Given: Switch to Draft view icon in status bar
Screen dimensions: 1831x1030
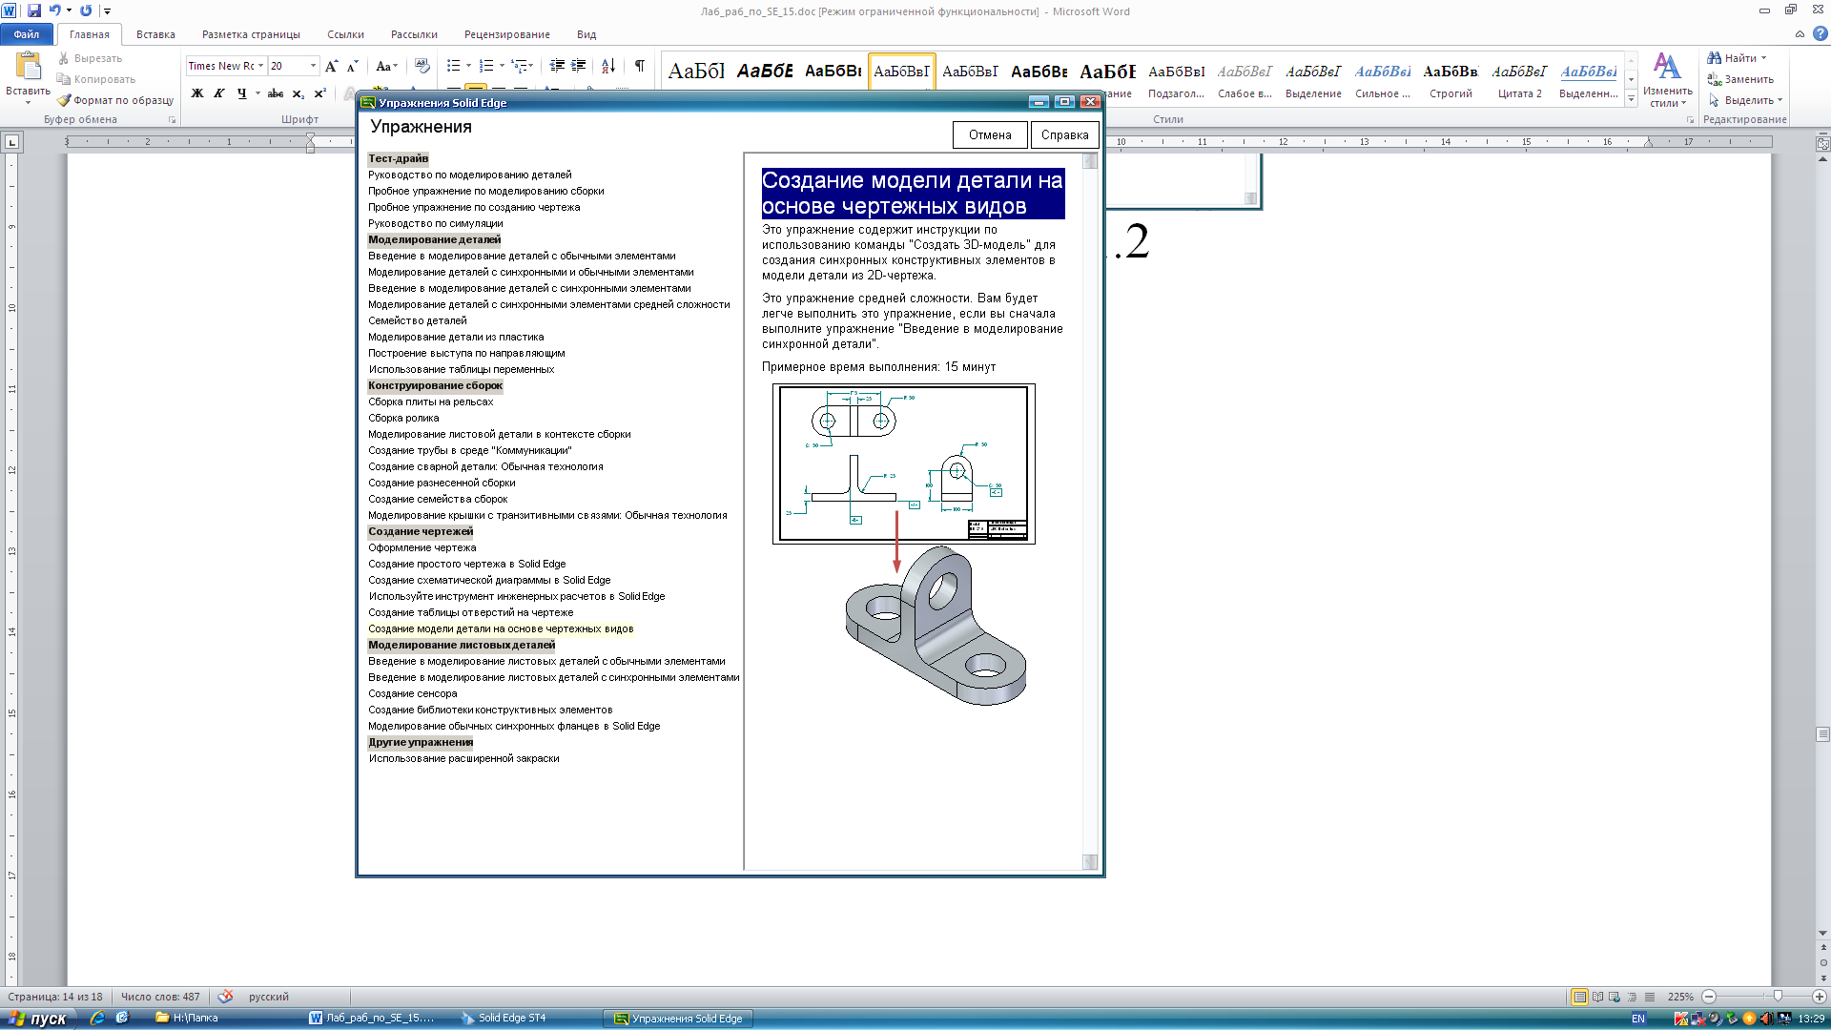Looking at the screenshot, I should click(1650, 997).
